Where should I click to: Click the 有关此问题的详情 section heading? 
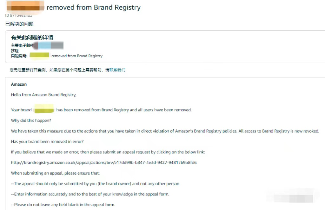pyautogui.click(x=32, y=37)
